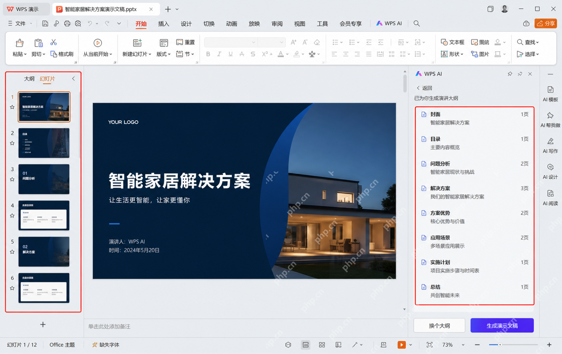Close the WPS AI panel

pos(530,74)
